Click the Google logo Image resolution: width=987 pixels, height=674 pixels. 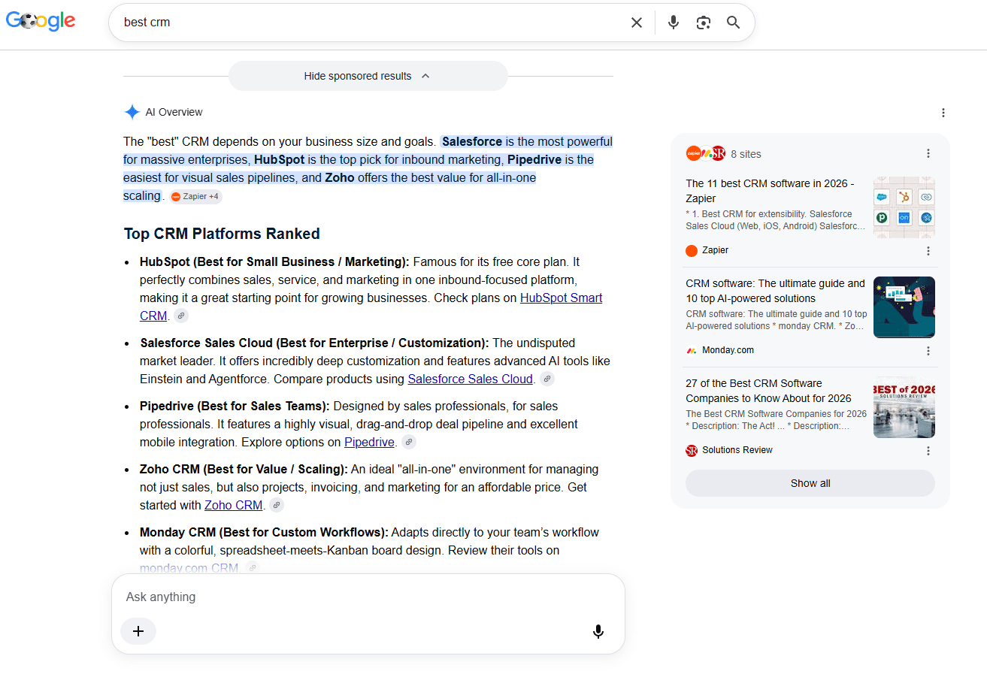click(41, 21)
